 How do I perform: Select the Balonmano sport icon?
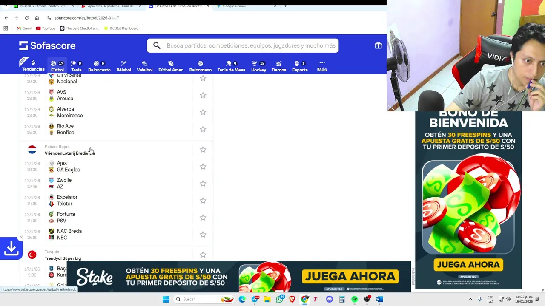pyautogui.click(x=200, y=65)
